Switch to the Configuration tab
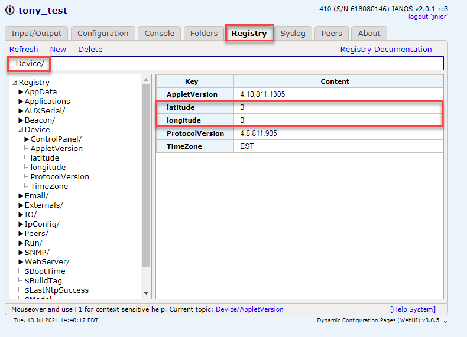The height and width of the screenshot is (337, 467). tap(103, 33)
